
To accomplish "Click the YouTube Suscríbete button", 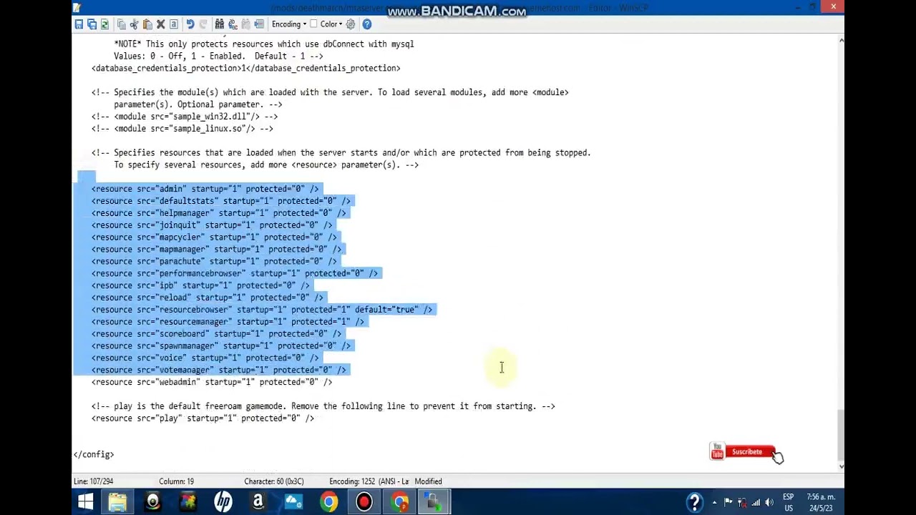I will click(x=743, y=452).
